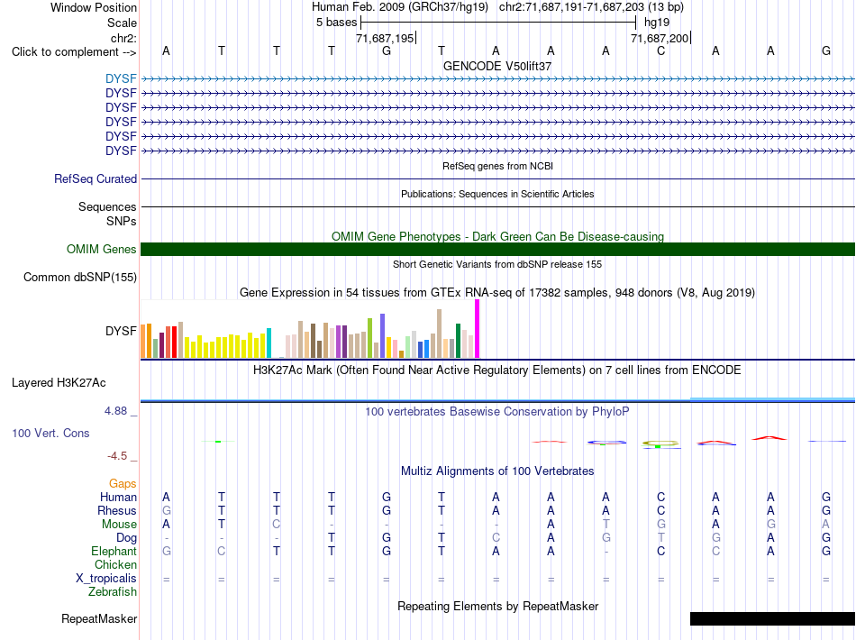The height and width of the screenshot is (640, 856).
Task: Click the magenta bar in GTEx expression chart
Action: 478,329
